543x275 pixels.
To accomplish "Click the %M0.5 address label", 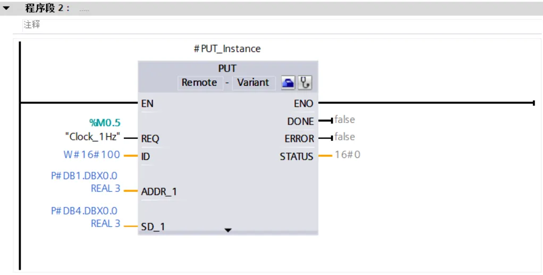I will (x=105, y=122).
